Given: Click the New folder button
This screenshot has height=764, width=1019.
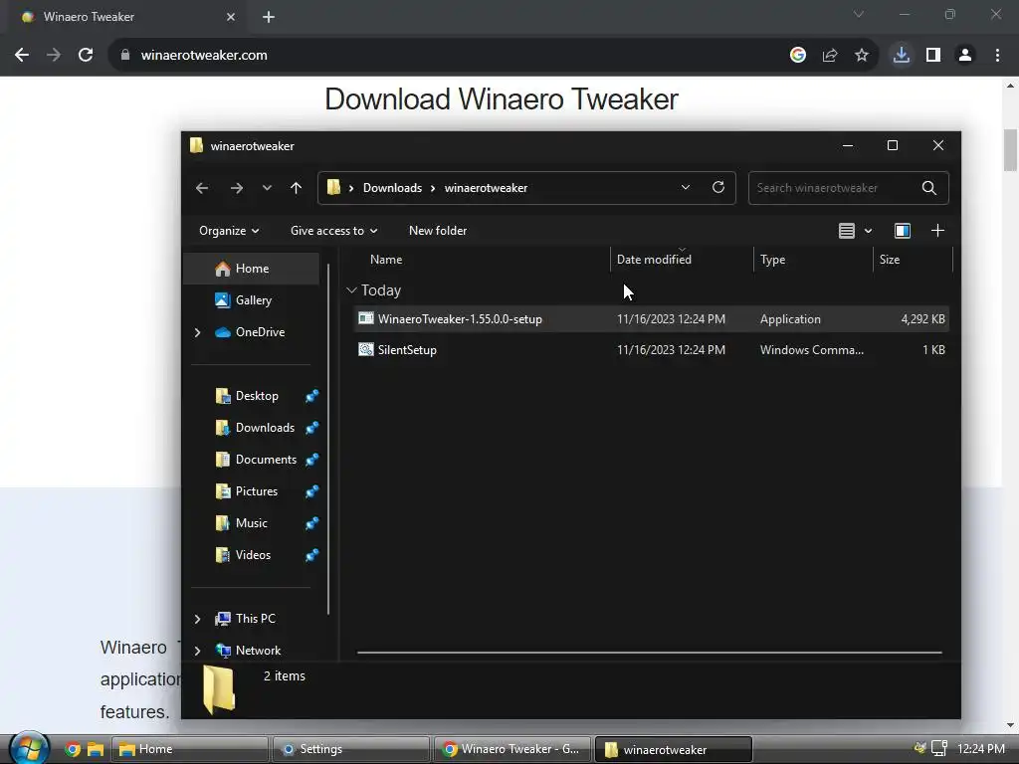Looking at the screenshot, I should (x=438, y=231).
